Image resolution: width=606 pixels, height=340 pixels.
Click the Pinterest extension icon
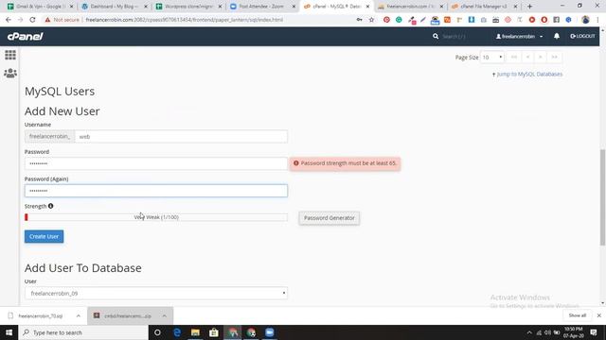386,20
